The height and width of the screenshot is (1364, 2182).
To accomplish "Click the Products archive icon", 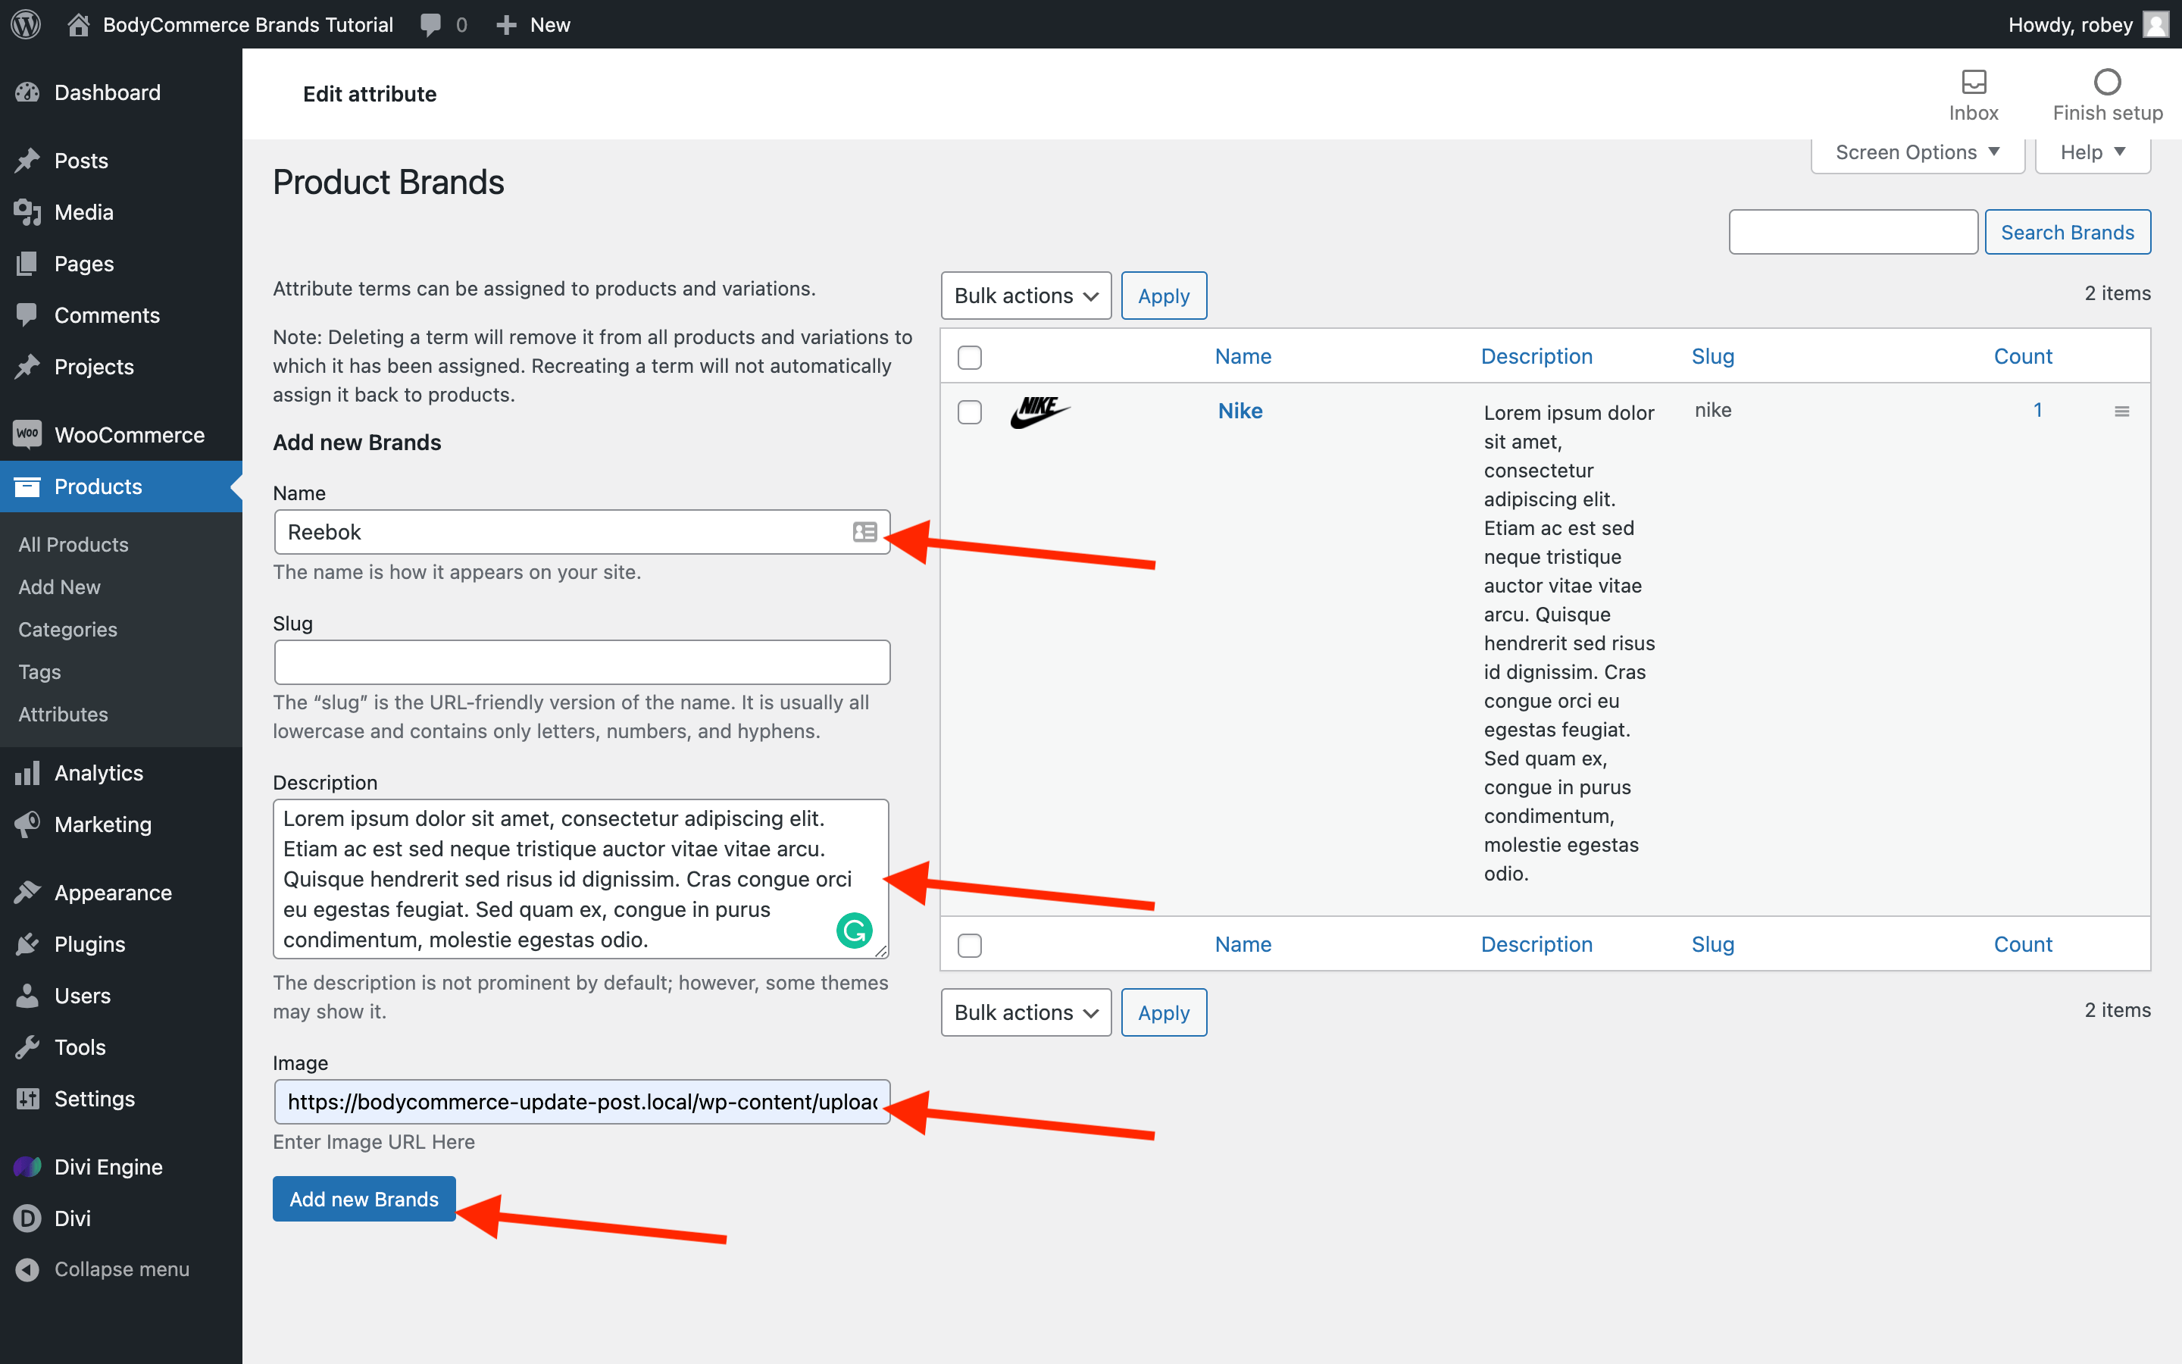I will (28, 486).
